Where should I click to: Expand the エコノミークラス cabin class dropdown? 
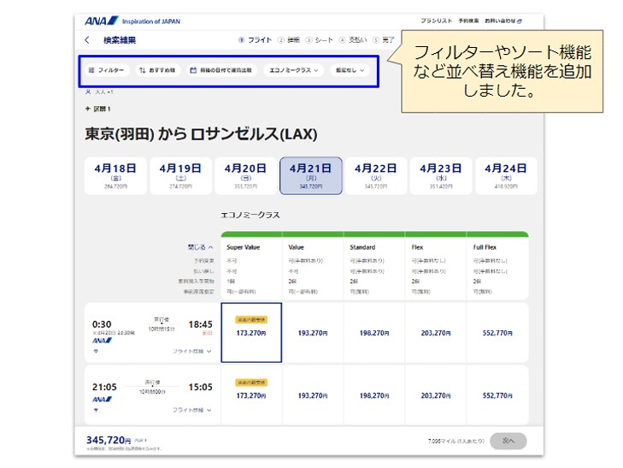tap(294, 70)
